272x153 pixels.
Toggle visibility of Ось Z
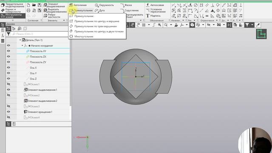[x=8, y=79]
